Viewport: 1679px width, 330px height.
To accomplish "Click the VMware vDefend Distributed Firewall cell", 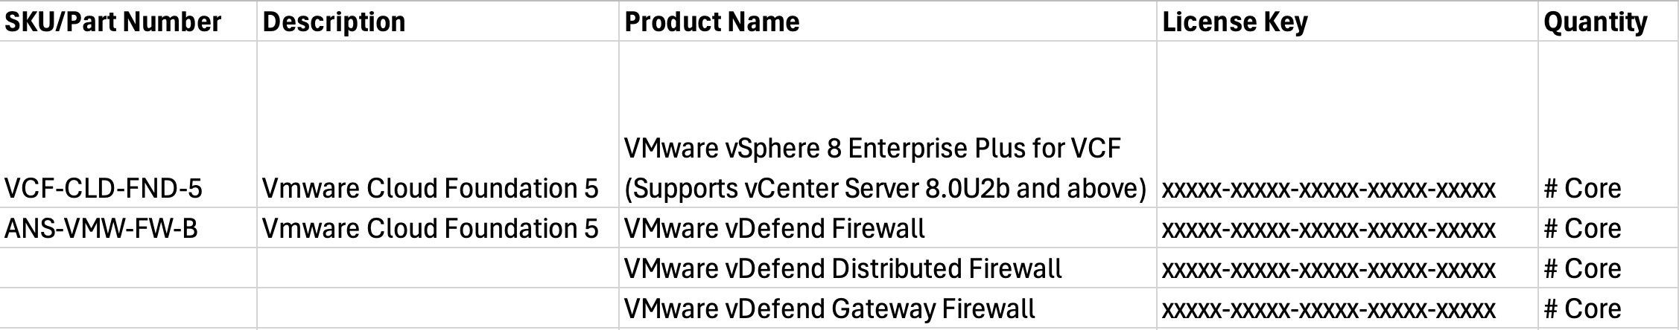I will click(842, 269).
